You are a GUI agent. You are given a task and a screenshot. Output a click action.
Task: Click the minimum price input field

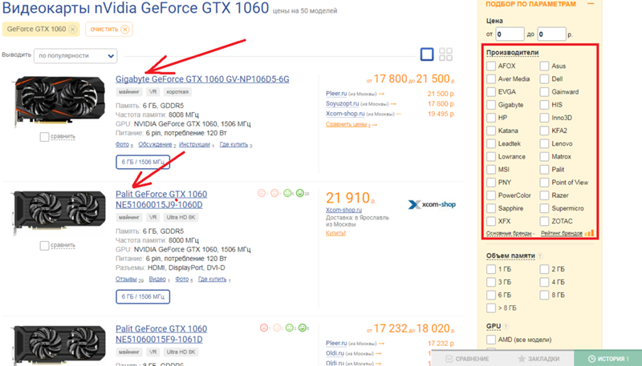click(x=510, y=34)
